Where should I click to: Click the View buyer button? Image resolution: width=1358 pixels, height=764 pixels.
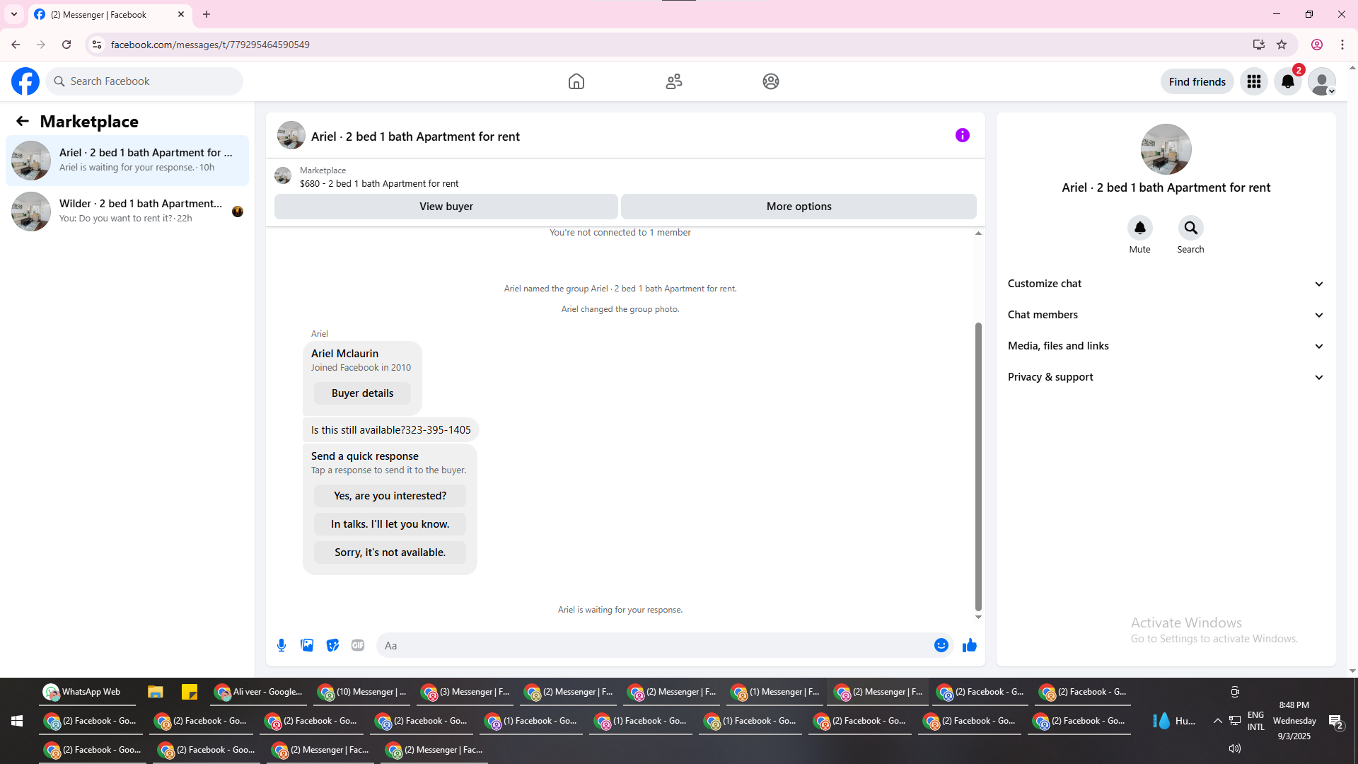(446, 207)
